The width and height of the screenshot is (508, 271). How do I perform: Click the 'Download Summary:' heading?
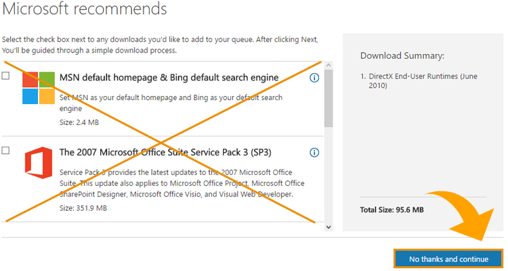(402, 55)
